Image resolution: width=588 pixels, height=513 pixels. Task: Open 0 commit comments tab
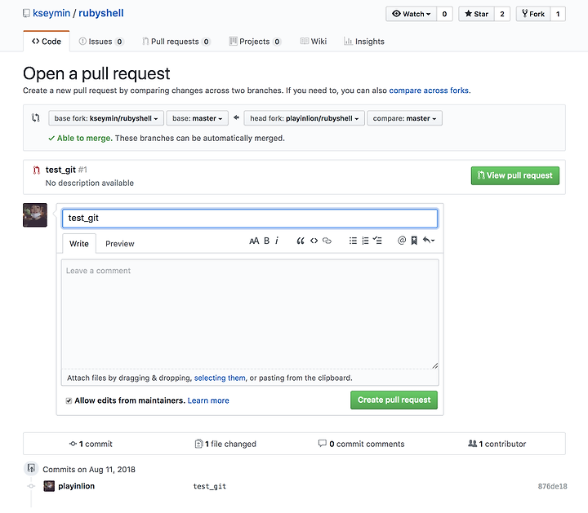click(x=362, y=444)
